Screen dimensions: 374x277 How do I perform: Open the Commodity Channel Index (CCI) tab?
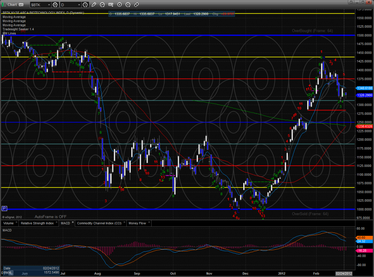(99, 223)
